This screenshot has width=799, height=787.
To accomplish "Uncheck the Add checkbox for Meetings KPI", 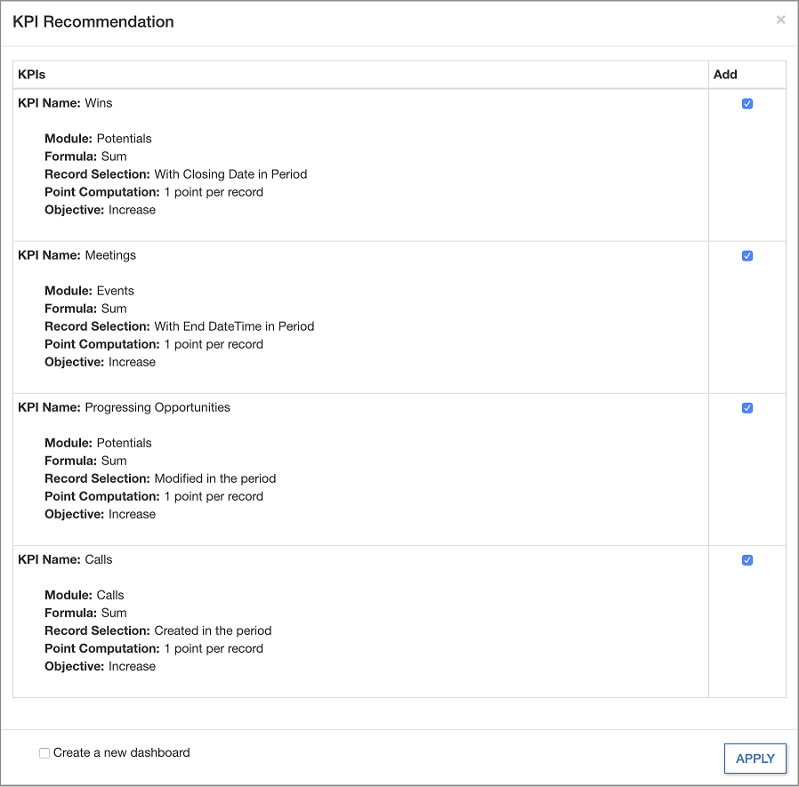I will [747, 256].
